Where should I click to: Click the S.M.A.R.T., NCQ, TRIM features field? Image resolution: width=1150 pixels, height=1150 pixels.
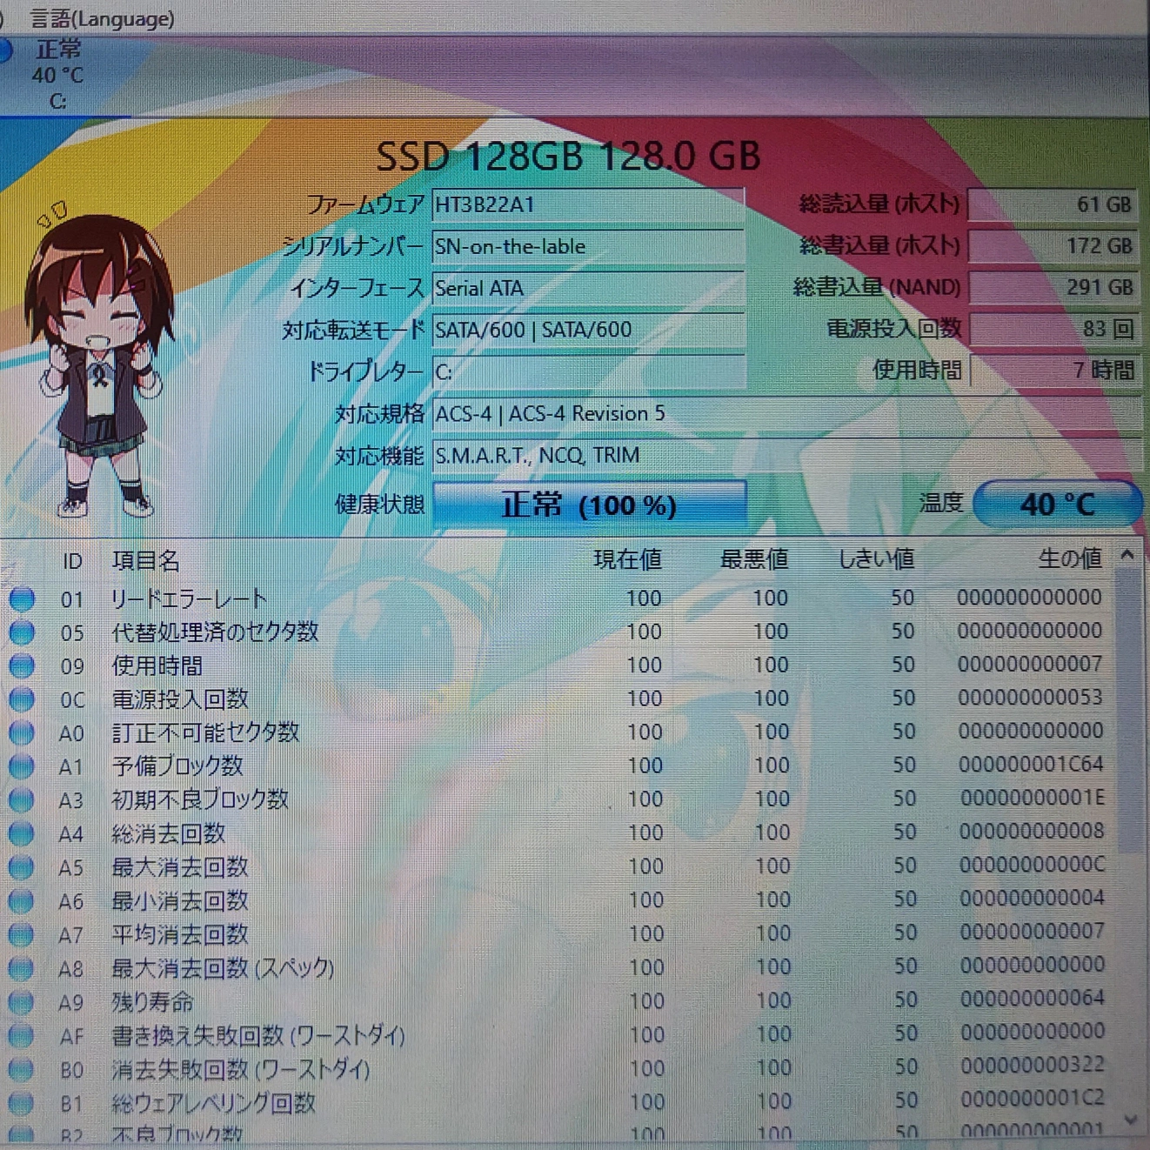(786, 456)
